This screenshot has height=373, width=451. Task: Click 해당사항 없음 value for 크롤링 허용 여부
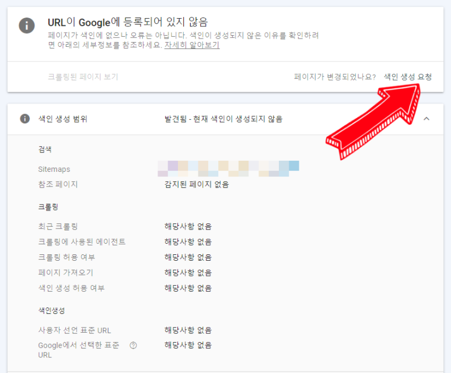(x=188, y=257)
